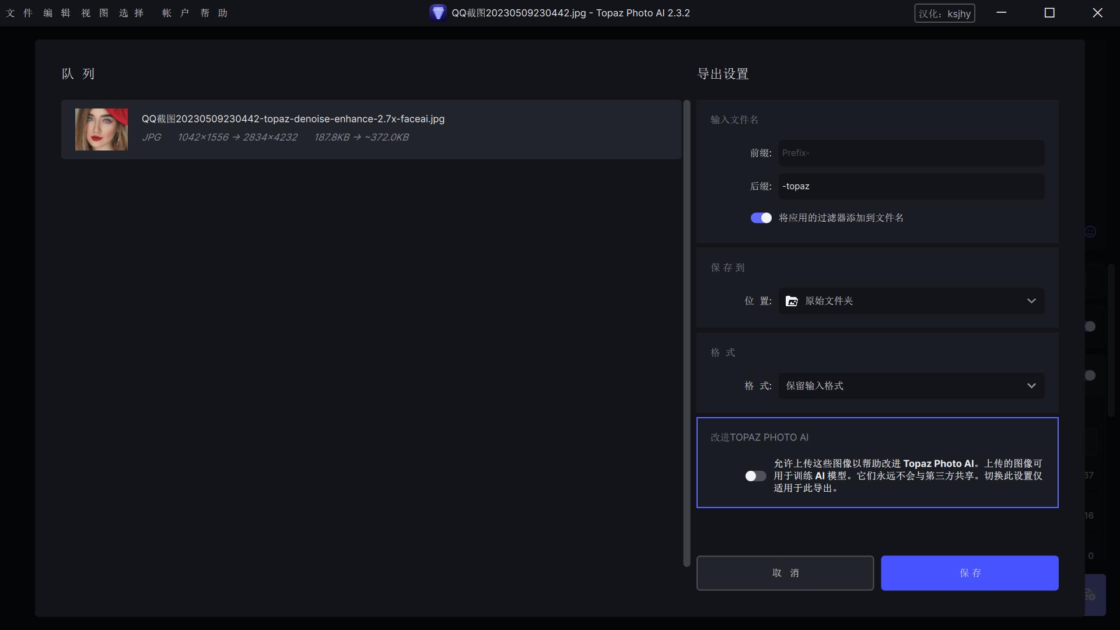Click the folder icon in 位置 dropdown
Viewport: 1120px width, 630px height.
click(792, 301)
